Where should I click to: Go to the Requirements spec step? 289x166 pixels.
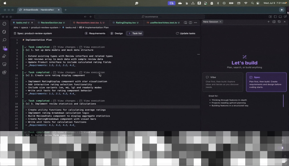pos(95,33)
